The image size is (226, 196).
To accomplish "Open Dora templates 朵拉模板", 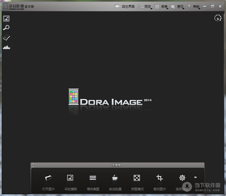I will coord(71,182).
